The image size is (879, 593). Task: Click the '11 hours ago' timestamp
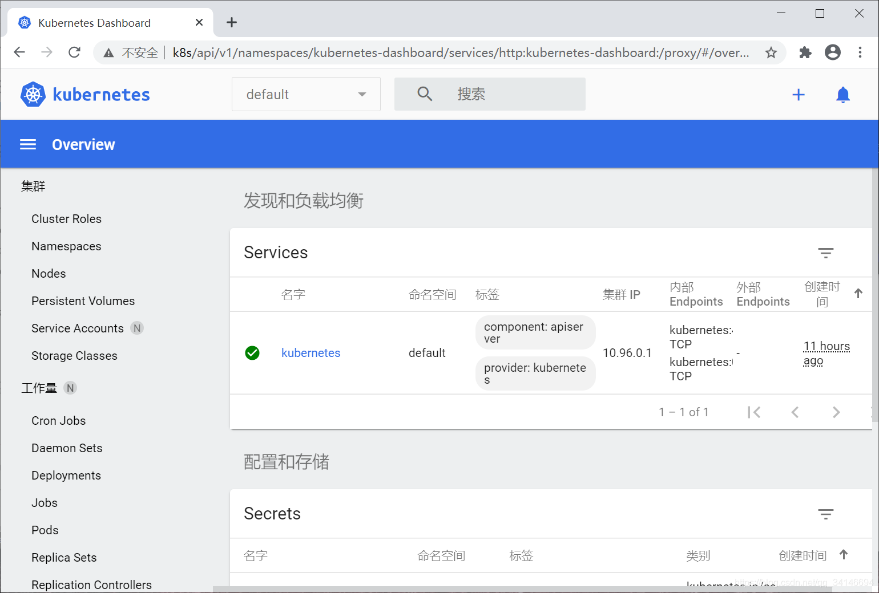[826, 353]
